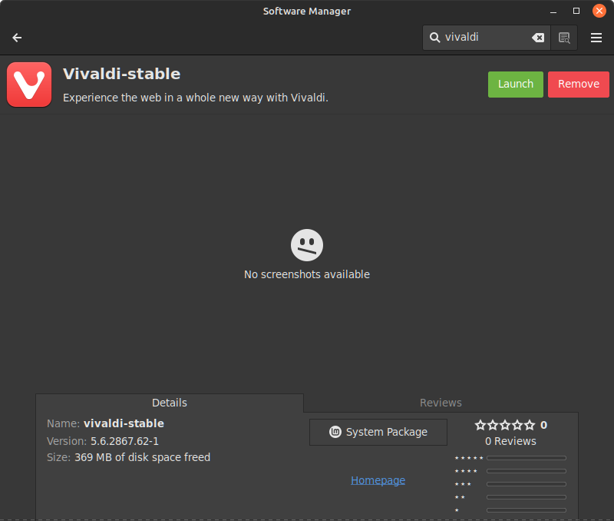Go back with the left arrow button
Image resolution: width=614 pixels, height=521 pixels.
17,38
